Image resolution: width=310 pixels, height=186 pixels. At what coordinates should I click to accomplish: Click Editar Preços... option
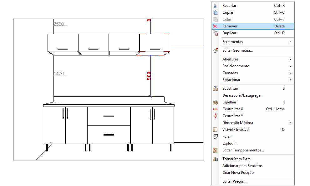pyautogui.click(x=234, y=181)
